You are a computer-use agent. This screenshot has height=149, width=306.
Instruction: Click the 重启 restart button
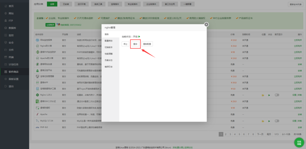pyautogui.click(x=135, y=44)
